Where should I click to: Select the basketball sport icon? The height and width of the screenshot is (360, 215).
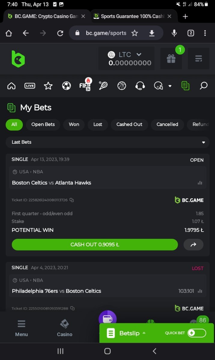(122, 86)
